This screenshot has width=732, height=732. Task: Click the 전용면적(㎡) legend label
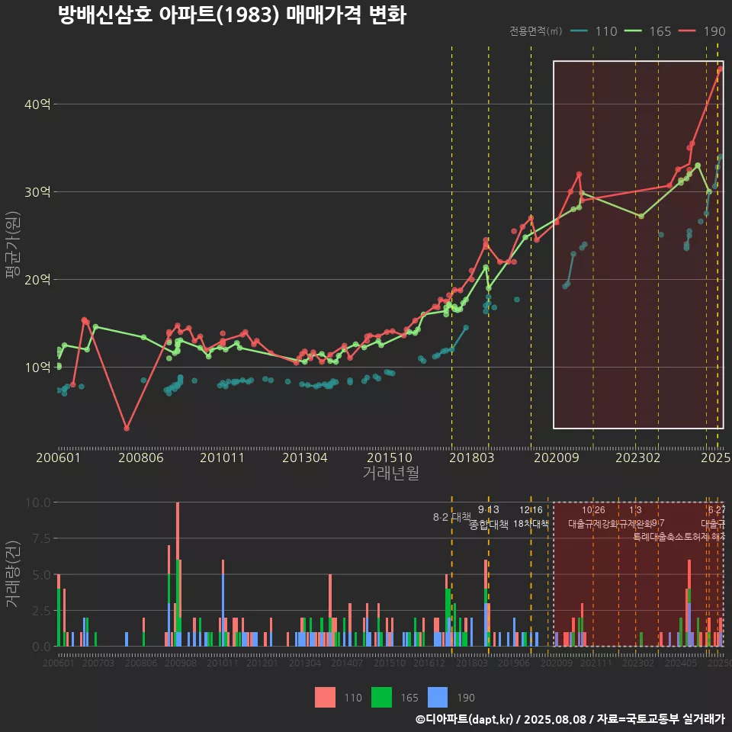(535, 31)
